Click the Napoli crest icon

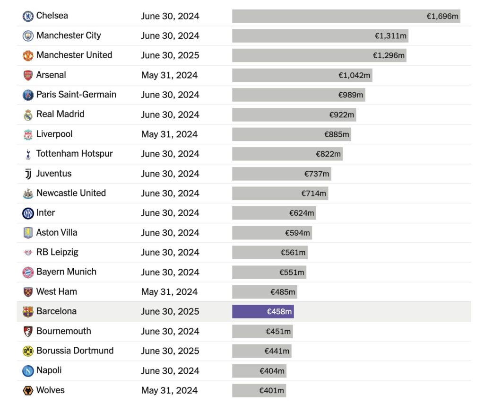pos(28,371)
